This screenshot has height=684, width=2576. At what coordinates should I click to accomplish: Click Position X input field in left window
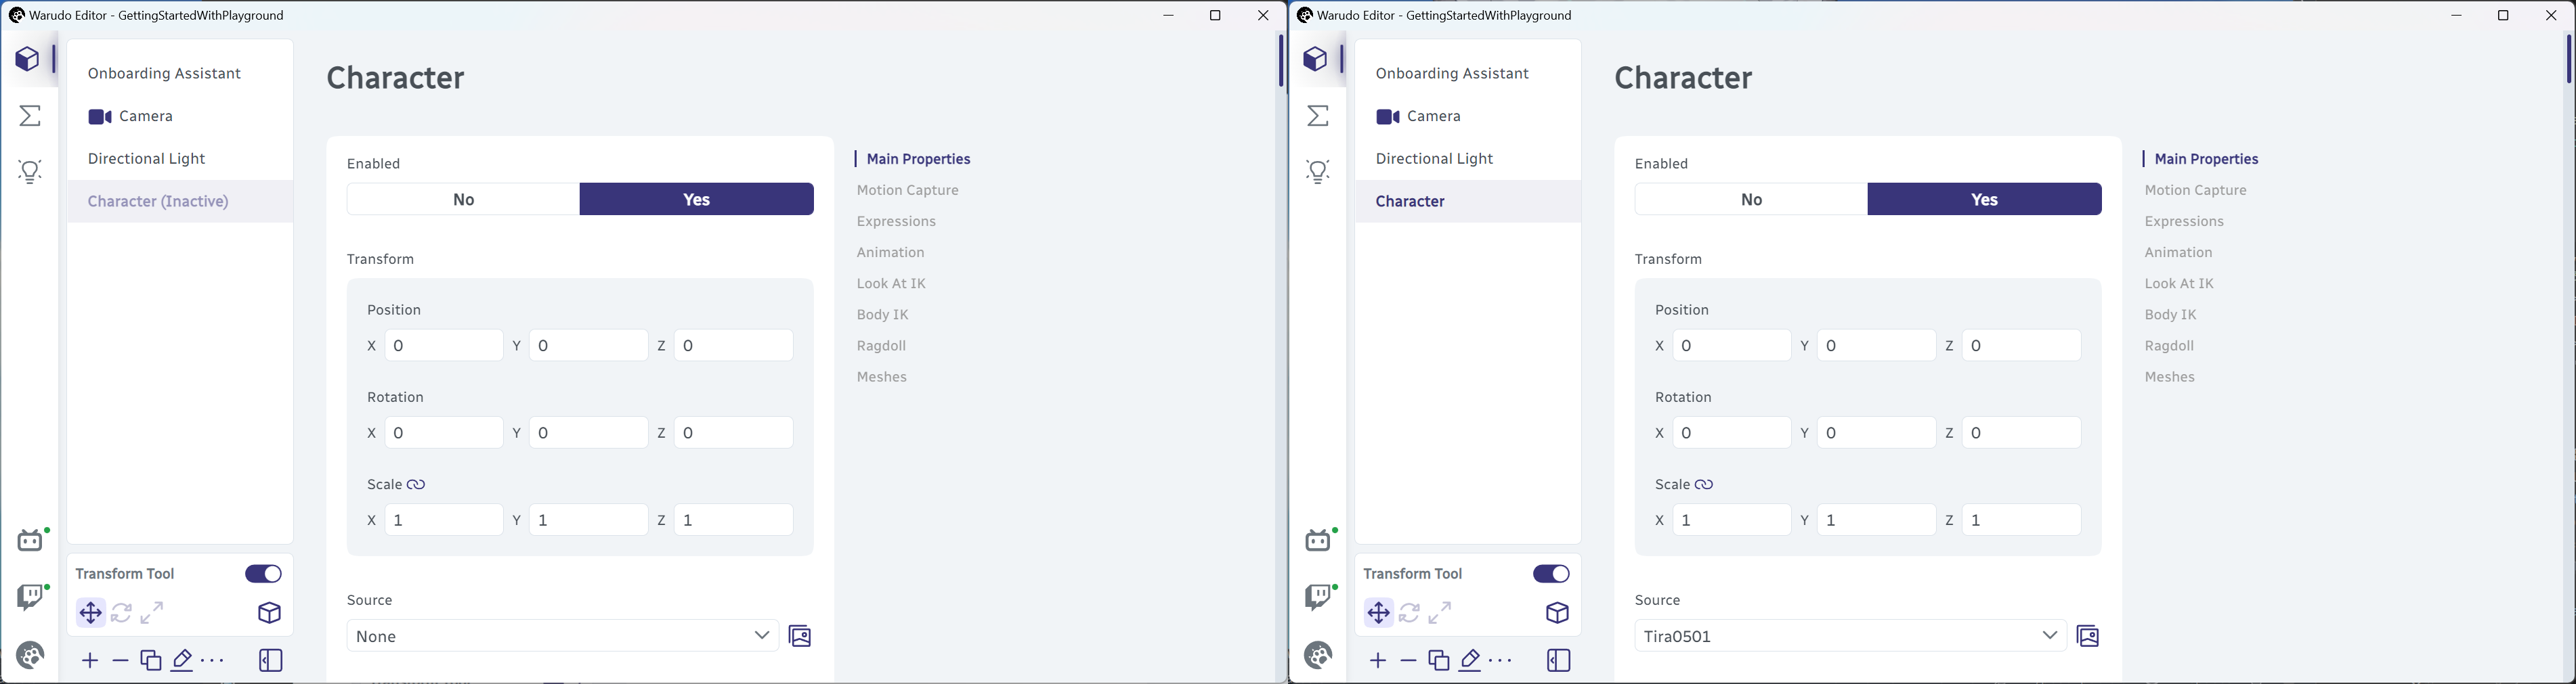[444, 346]
